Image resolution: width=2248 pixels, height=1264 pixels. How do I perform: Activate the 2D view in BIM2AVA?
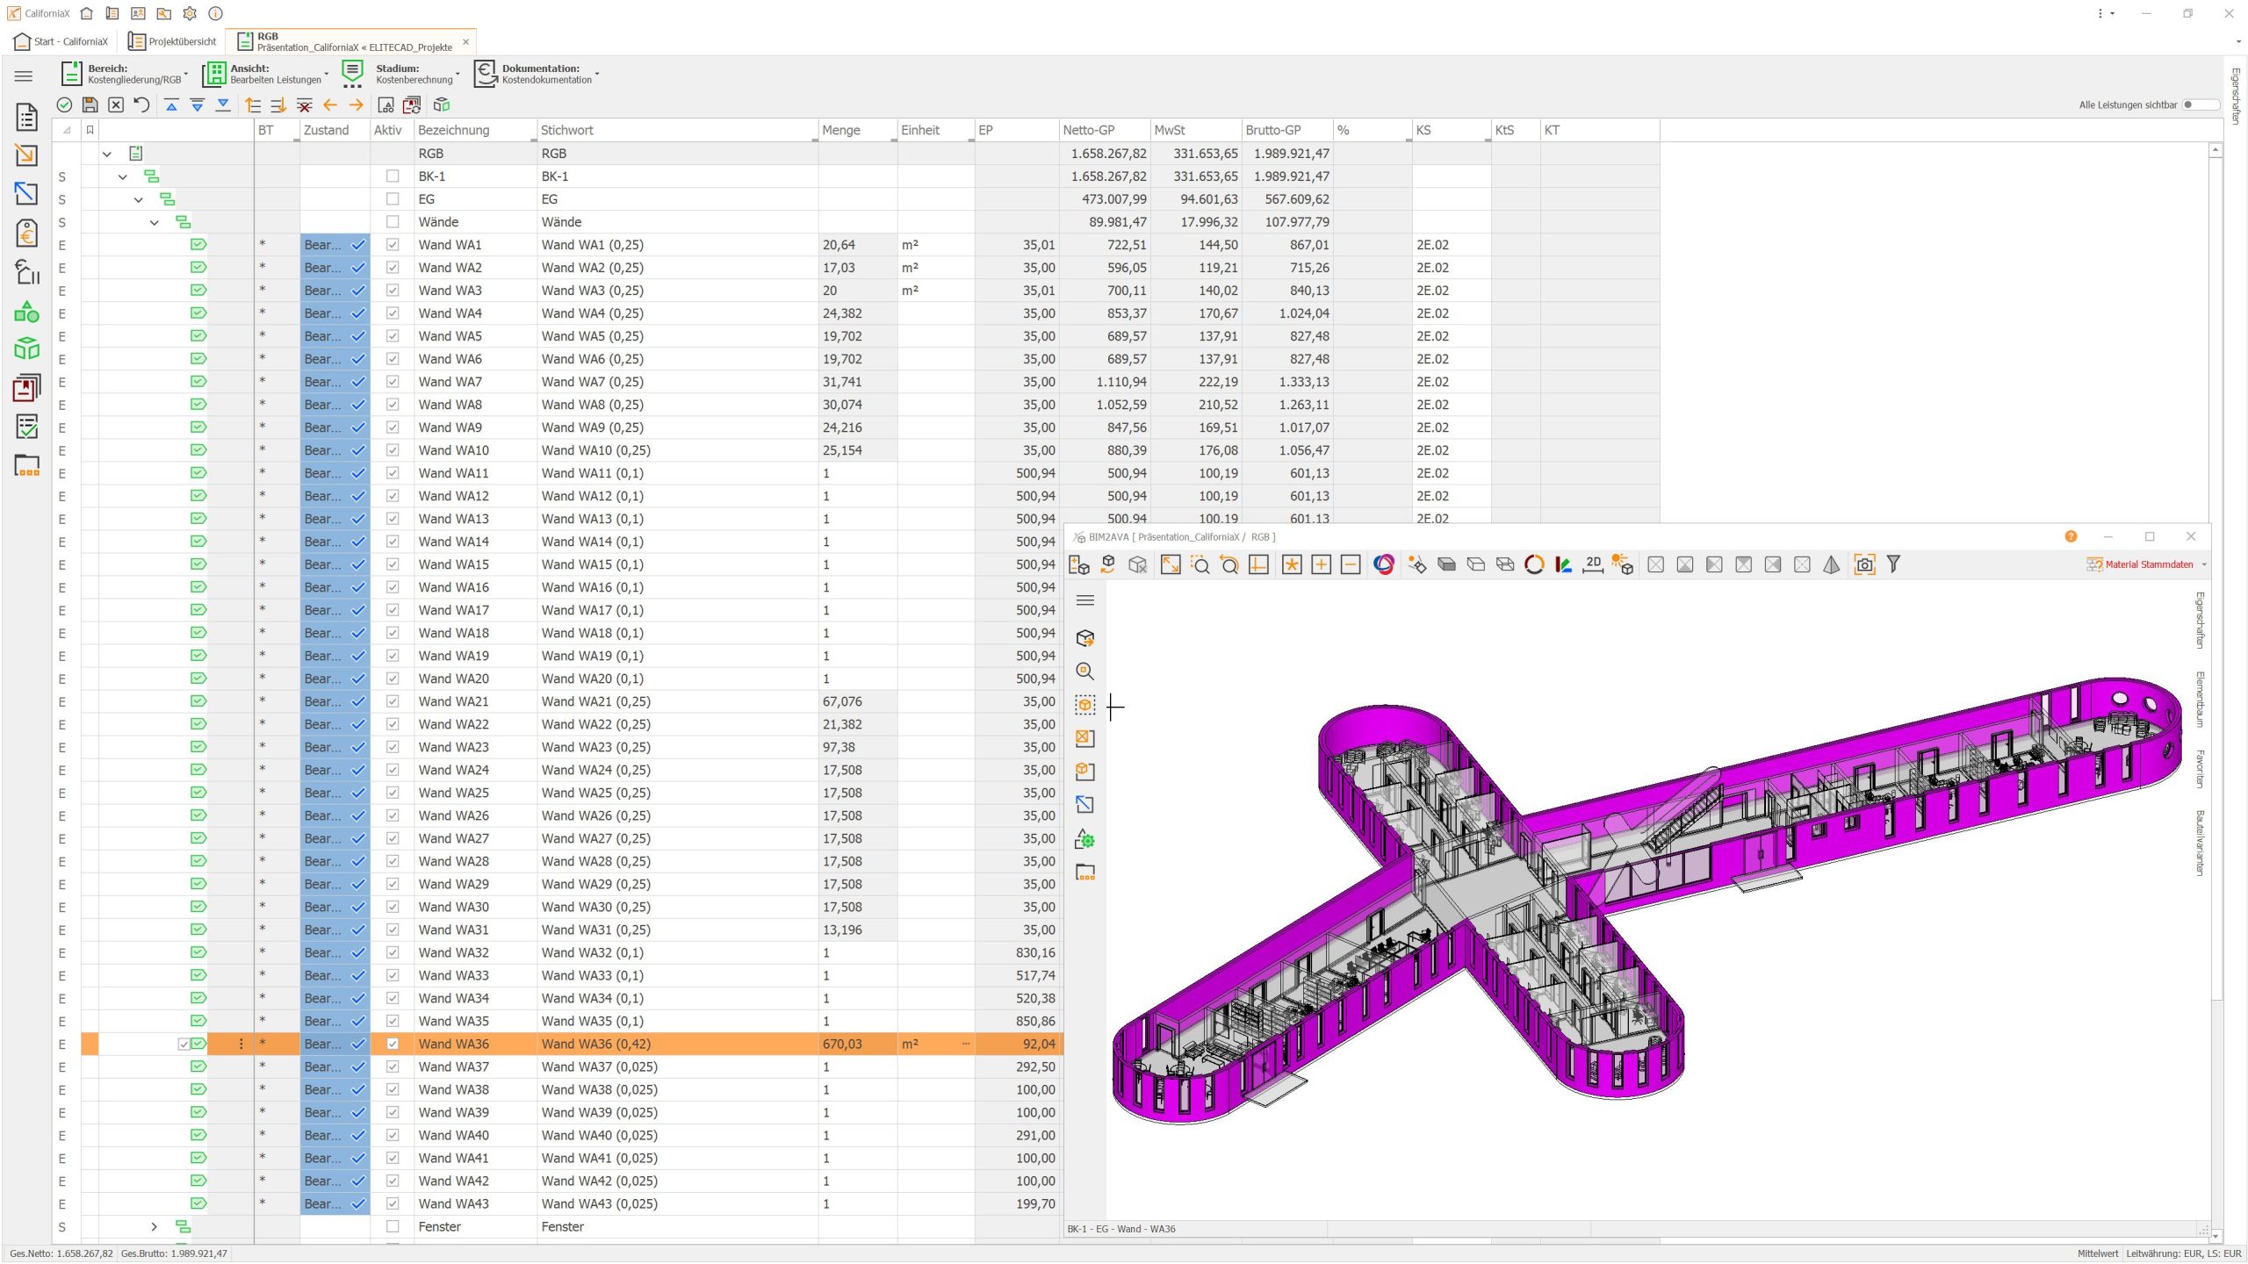point(1592,565)
